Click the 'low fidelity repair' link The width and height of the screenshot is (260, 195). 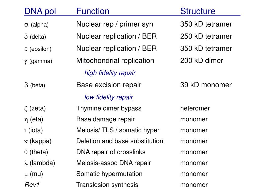pos(109,97)
